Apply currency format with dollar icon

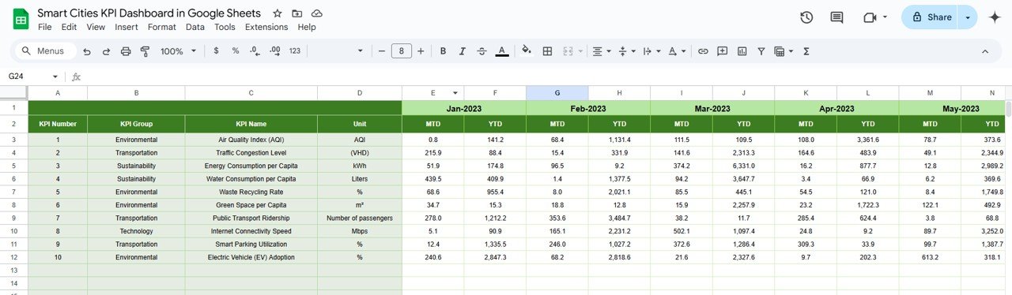(x=216, y=51)
